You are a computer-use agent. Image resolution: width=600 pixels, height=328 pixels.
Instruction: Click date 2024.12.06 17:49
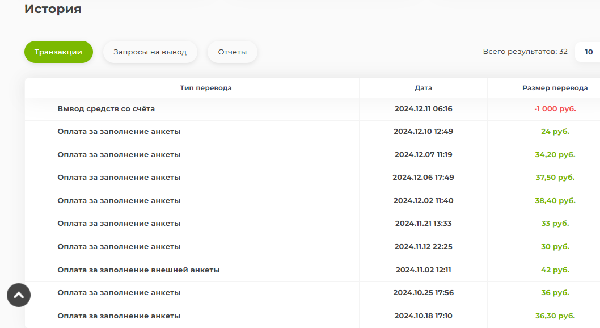coord(423,177)
